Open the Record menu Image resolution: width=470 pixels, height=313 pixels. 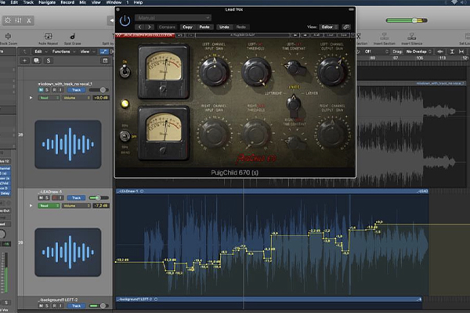coord(67,2)
